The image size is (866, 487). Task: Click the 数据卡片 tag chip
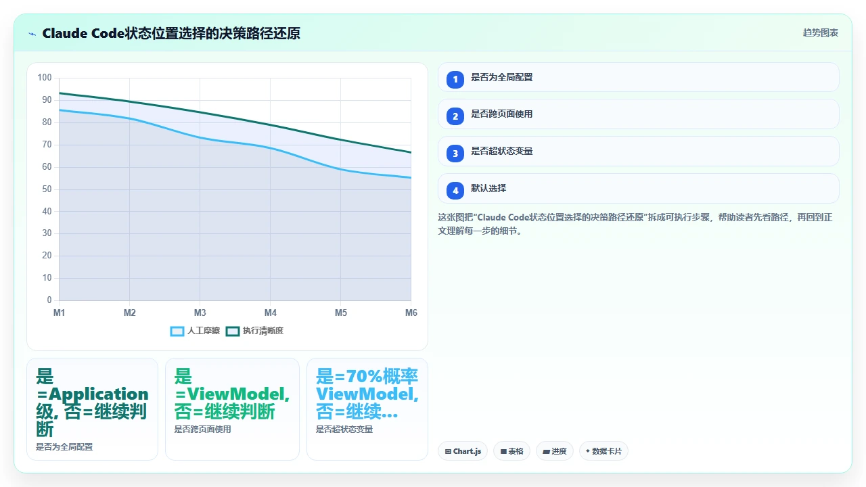point(603,451)
